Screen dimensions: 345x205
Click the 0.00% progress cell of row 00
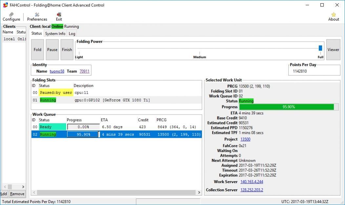pyautogui.click(x=83, y=127)
